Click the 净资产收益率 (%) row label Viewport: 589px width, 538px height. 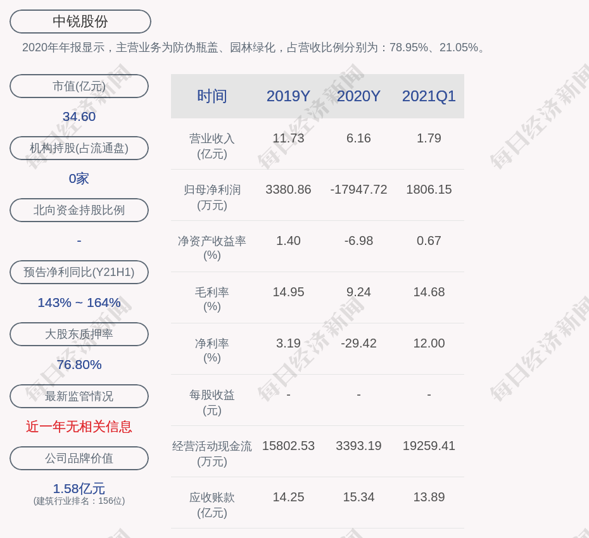212,247
